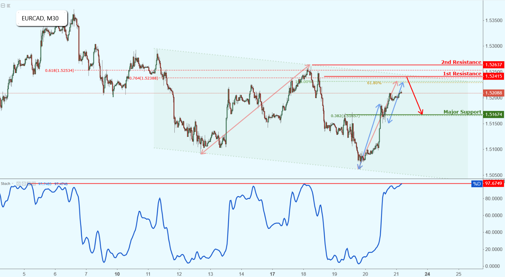Select the 0.618(1.52534) Fibonacci label
505x277 pixels.
coord(60,70)
